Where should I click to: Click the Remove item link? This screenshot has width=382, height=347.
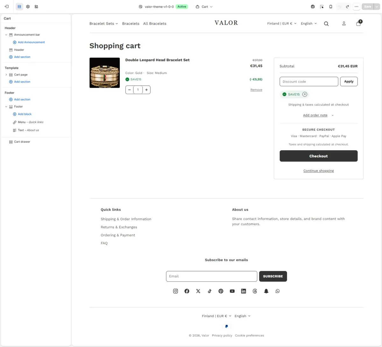pyautogui.click(x=256, y=90)
